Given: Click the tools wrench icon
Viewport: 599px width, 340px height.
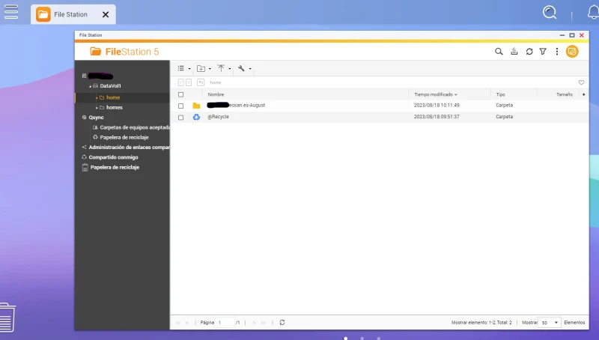Looking at the screenshot, I should [241, 68].
